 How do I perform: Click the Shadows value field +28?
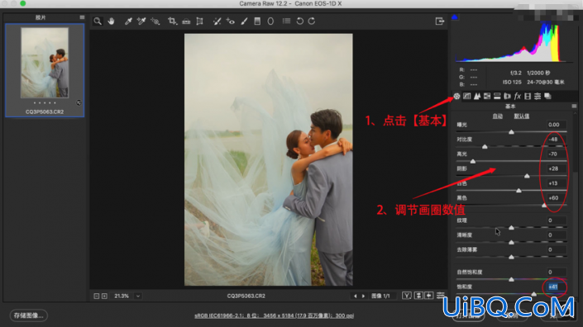[x=557, y=168]
